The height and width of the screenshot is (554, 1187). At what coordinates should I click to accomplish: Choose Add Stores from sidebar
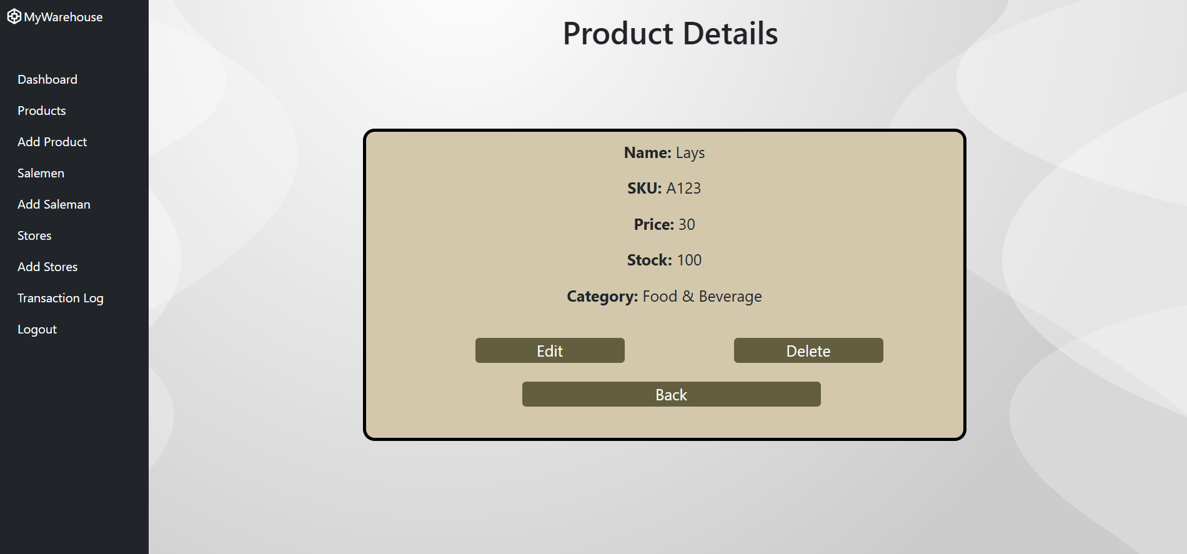click(x=47, y=267)
